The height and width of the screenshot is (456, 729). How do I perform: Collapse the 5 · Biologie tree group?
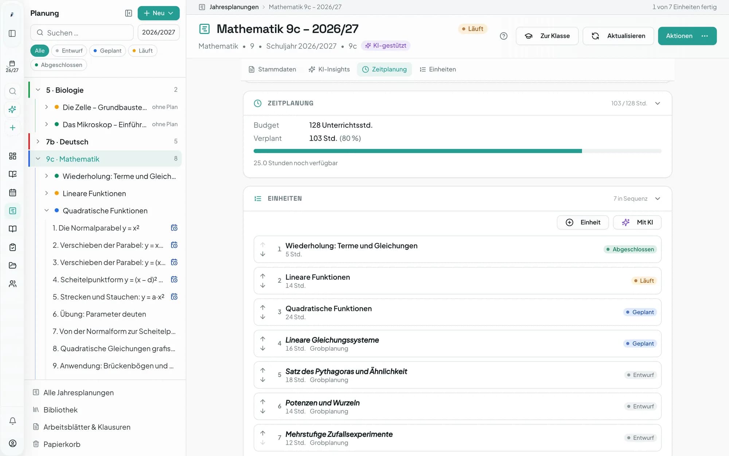[38, 90]
